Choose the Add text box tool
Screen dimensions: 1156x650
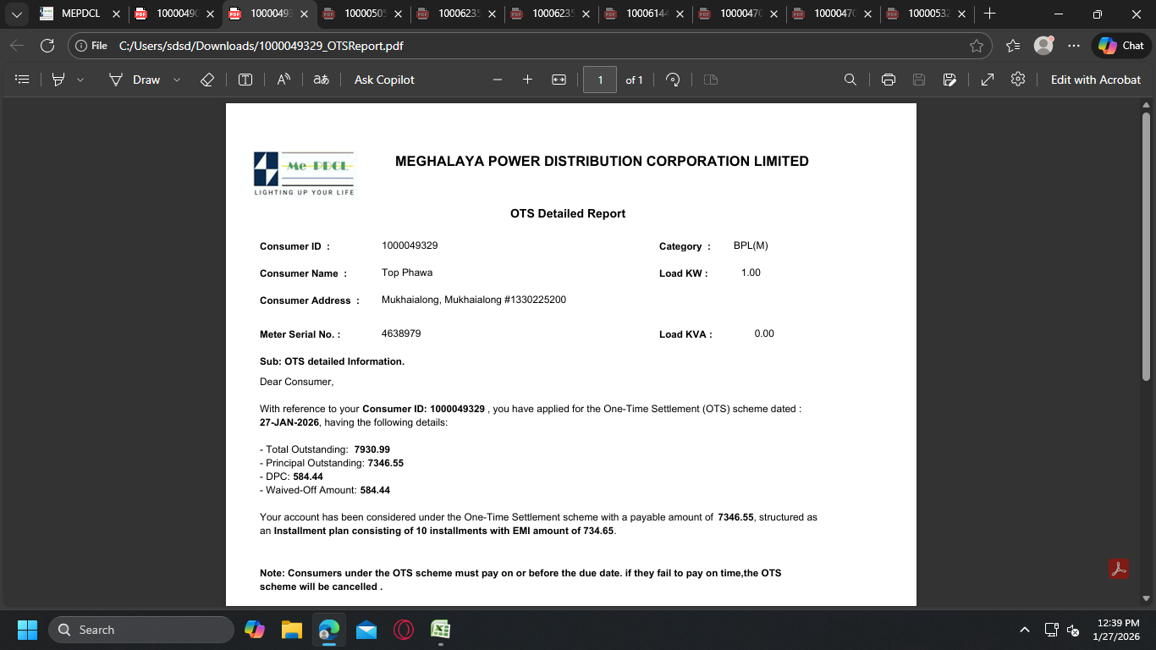pos(245,80)
